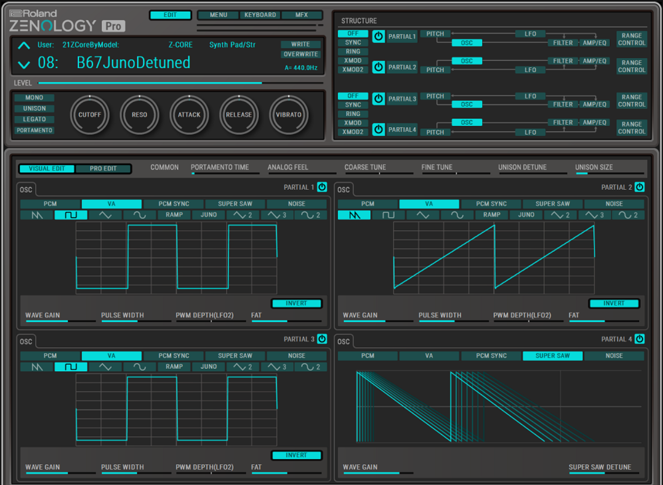Switch to PRO EDIT tab
Viewport: 663px width, 485px height.
click(103, 169)
